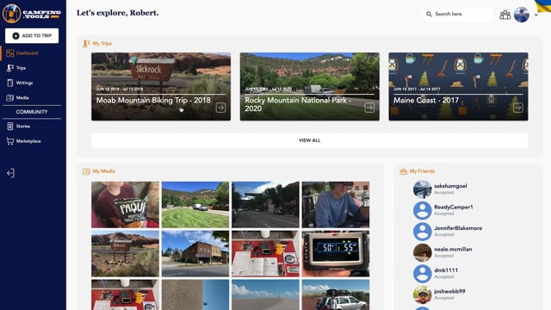The height and width of the screenshot is (310, 551).
Task: Open friend JenniferBlakemore
Action: click(458, 228)
